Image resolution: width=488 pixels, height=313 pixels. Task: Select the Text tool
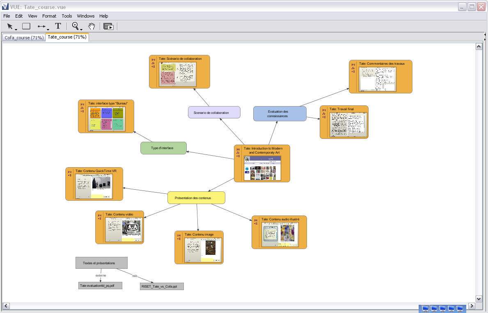click(58, 26)
